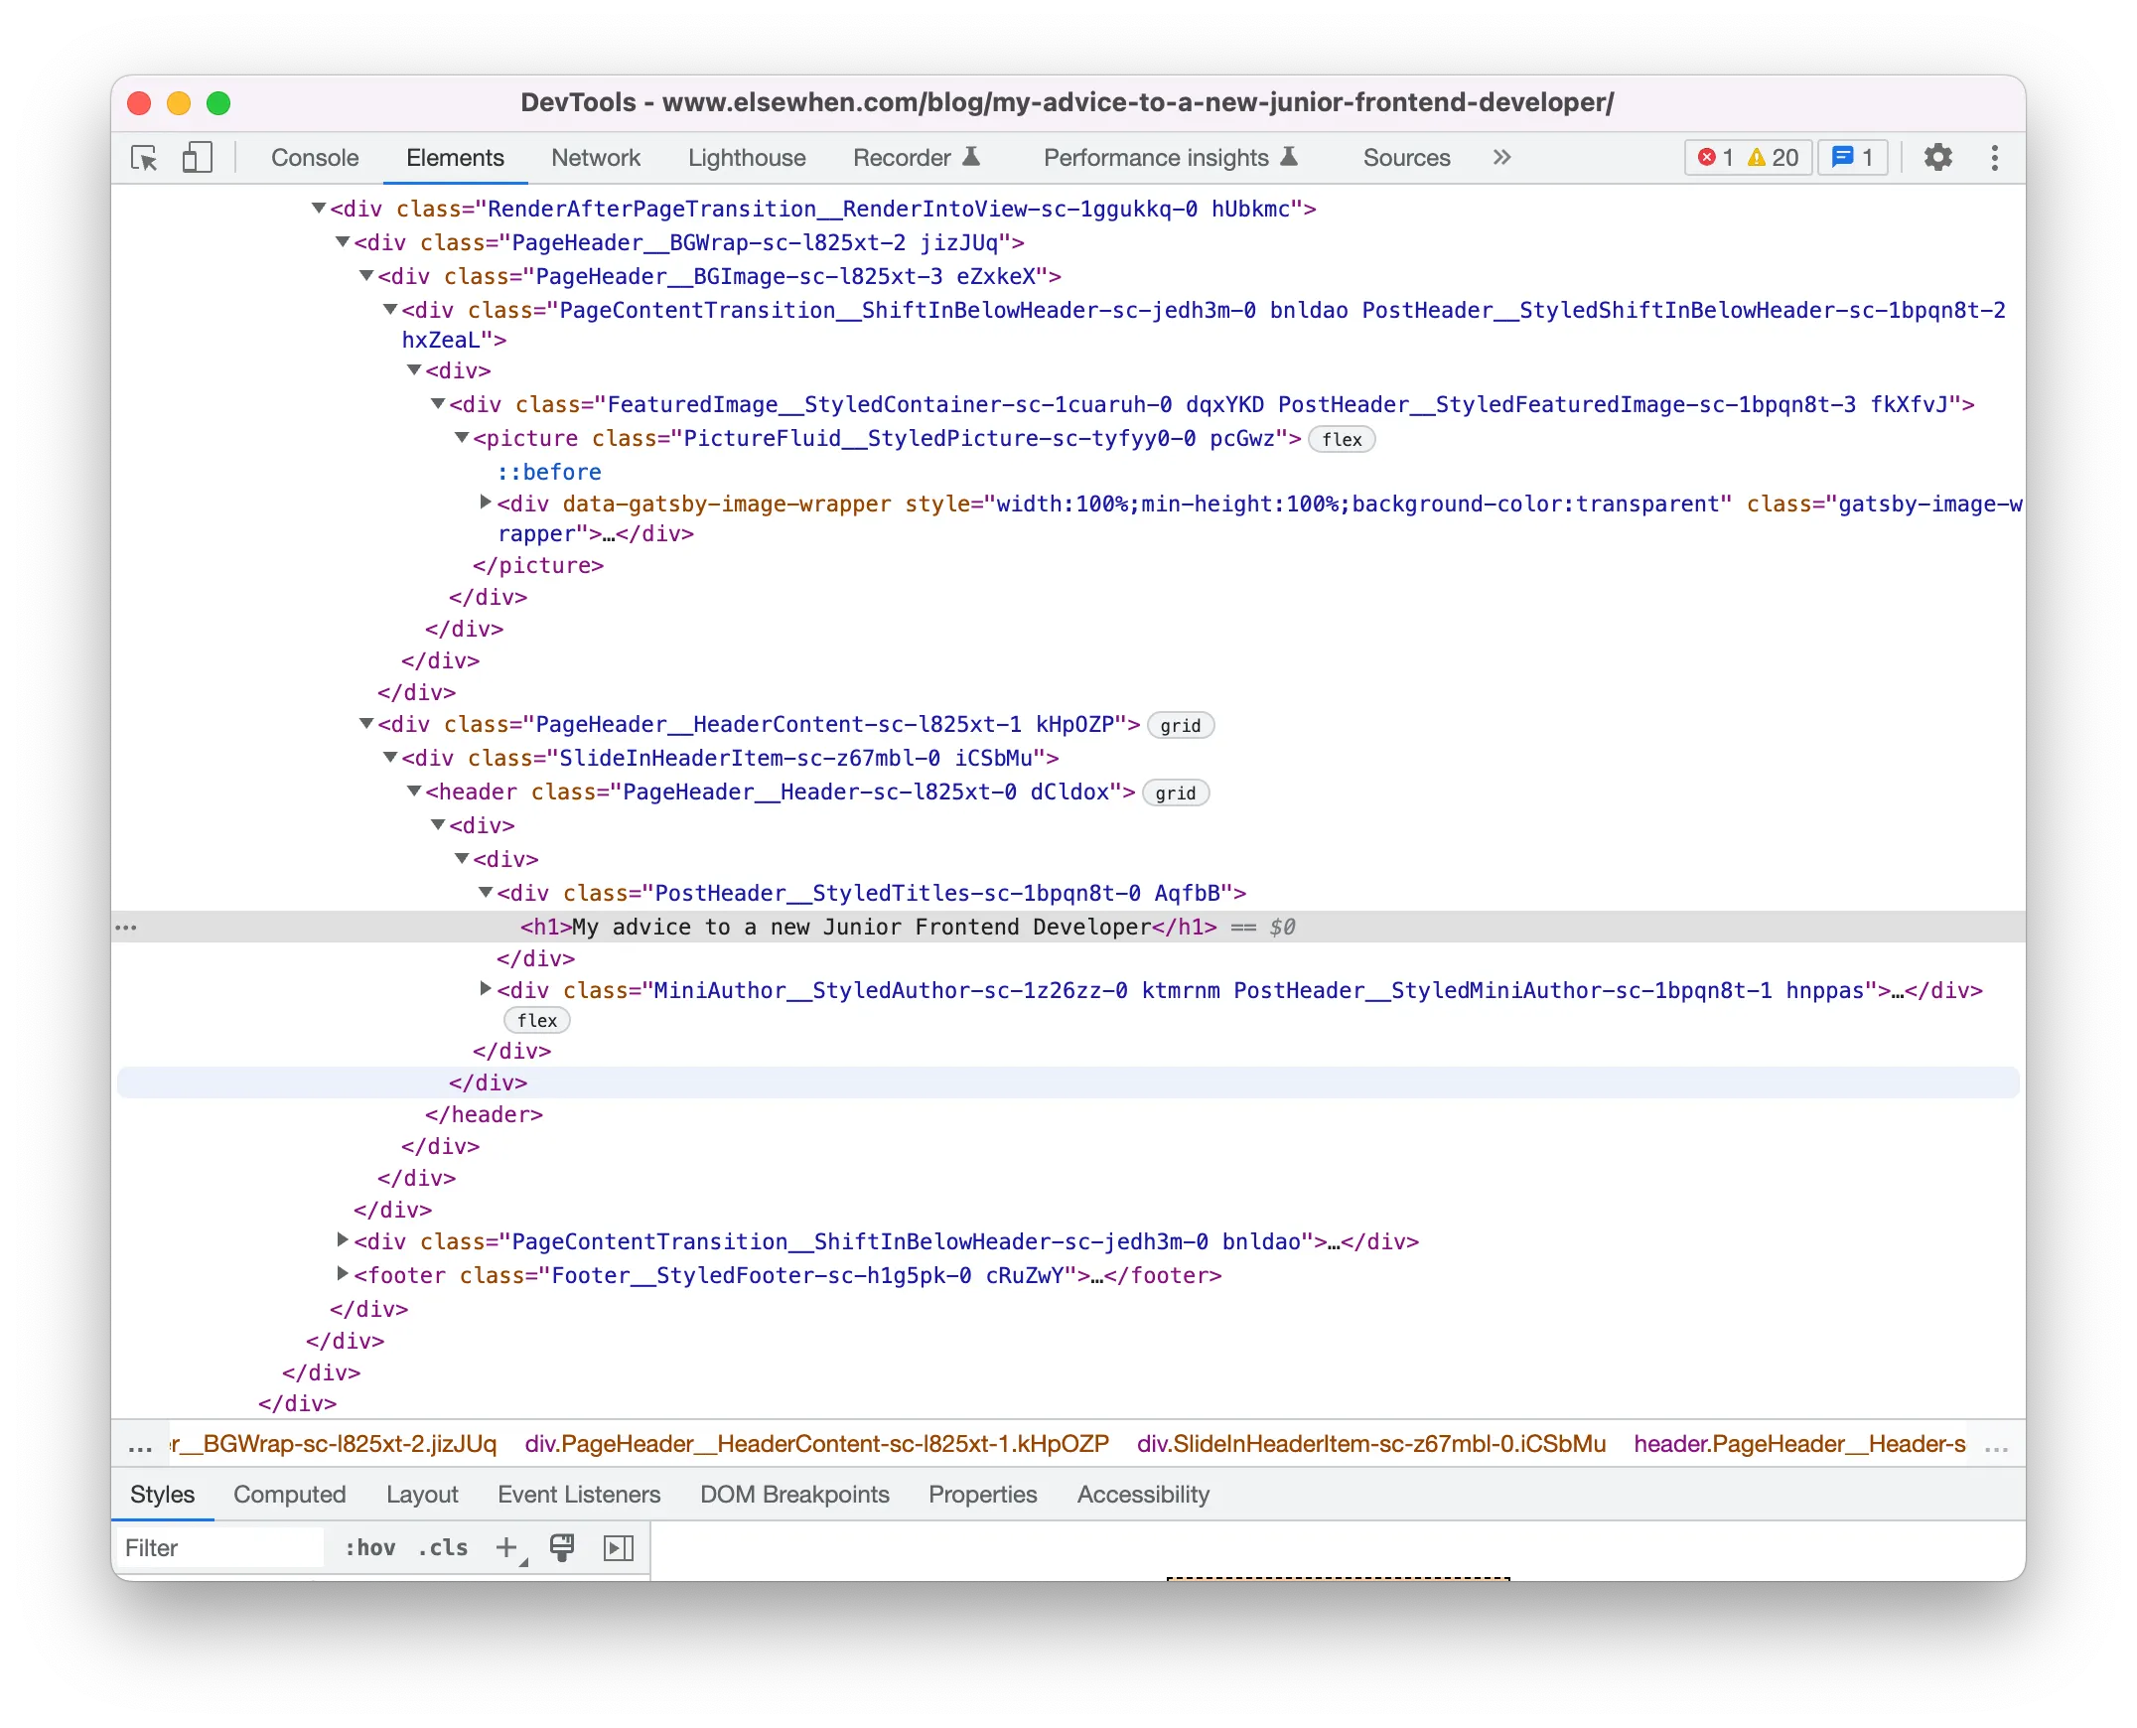
Task: Toggle the grid badge on PageHeader__HeaderContent div
Action: [1180, 725]
